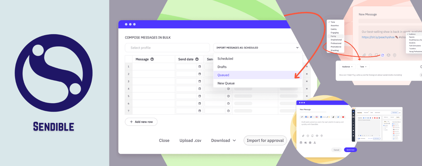
Task: Click the 'How can I help?' prompt field
Action: tap(370, 75)
